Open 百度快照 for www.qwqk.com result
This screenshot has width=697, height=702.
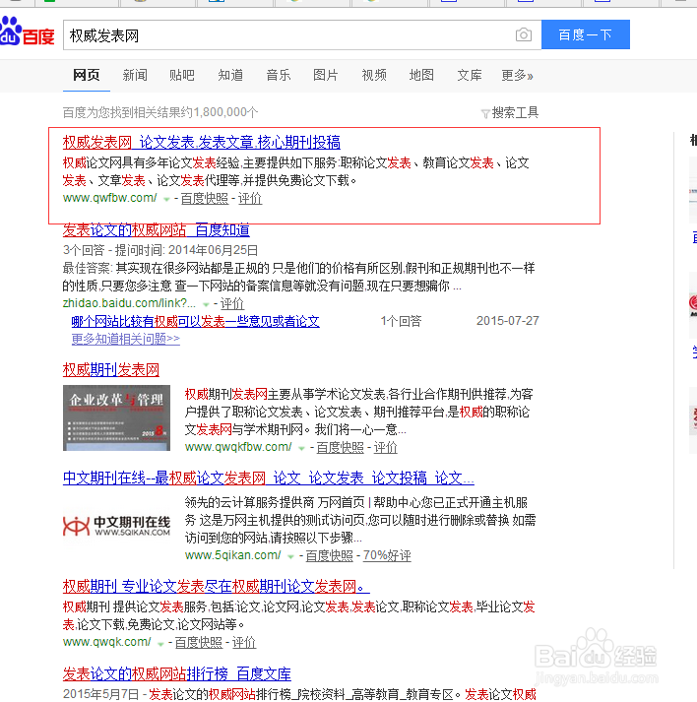coord(199,643)
